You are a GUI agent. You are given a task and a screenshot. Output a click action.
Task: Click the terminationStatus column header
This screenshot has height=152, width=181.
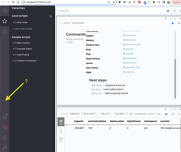click(97, 121)
